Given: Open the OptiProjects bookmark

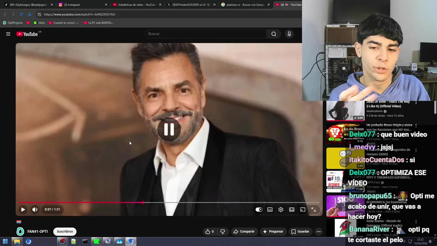Looking at the screenshot, I should pos(12,23).
